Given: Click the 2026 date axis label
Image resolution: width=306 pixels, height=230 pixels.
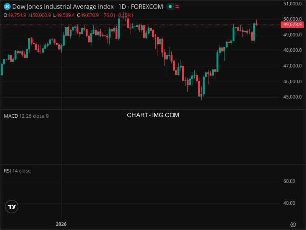Looking at the screenshot, I should pos(61,224).
